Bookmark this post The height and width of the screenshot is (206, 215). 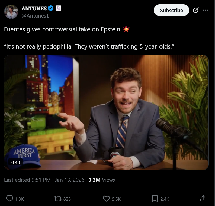click(155, 199)
